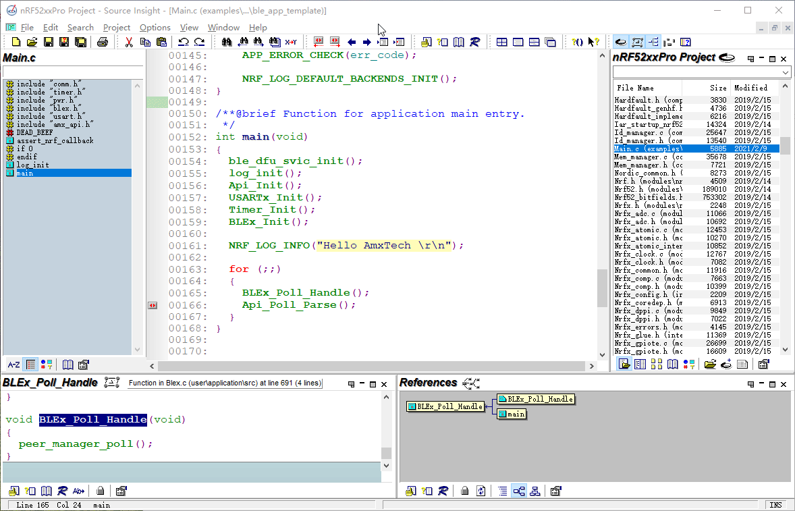Click the Search Forward binoculars icon
Image resolution: width=795 pixels, height=511 pixels.
[258, 42]
